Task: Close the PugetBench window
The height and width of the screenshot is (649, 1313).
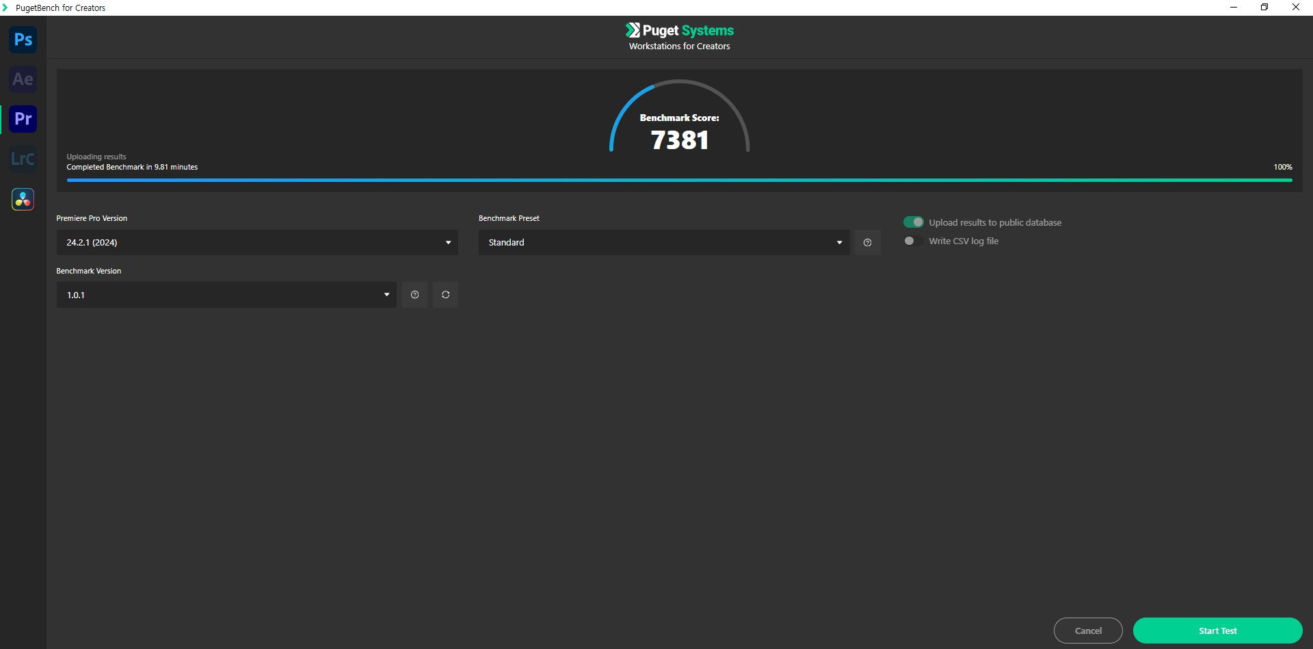Action: 1296,8
